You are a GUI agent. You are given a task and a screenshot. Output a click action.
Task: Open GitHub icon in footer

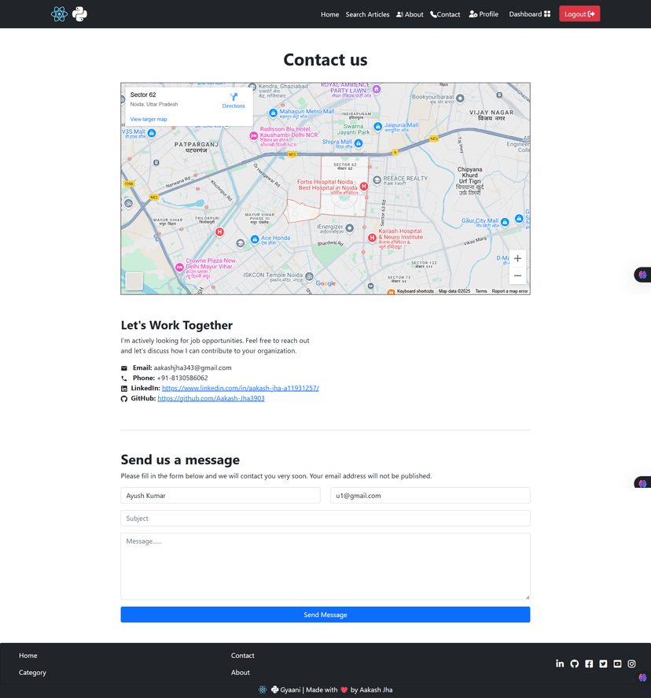(575, 664)
